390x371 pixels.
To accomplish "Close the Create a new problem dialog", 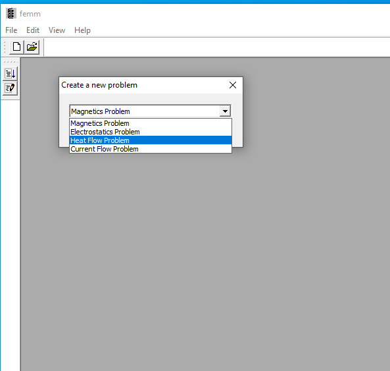I will 233,85.
